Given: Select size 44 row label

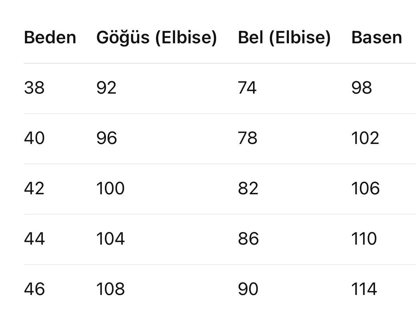Looking at the screenshot, I should click(x=34, y=239).
